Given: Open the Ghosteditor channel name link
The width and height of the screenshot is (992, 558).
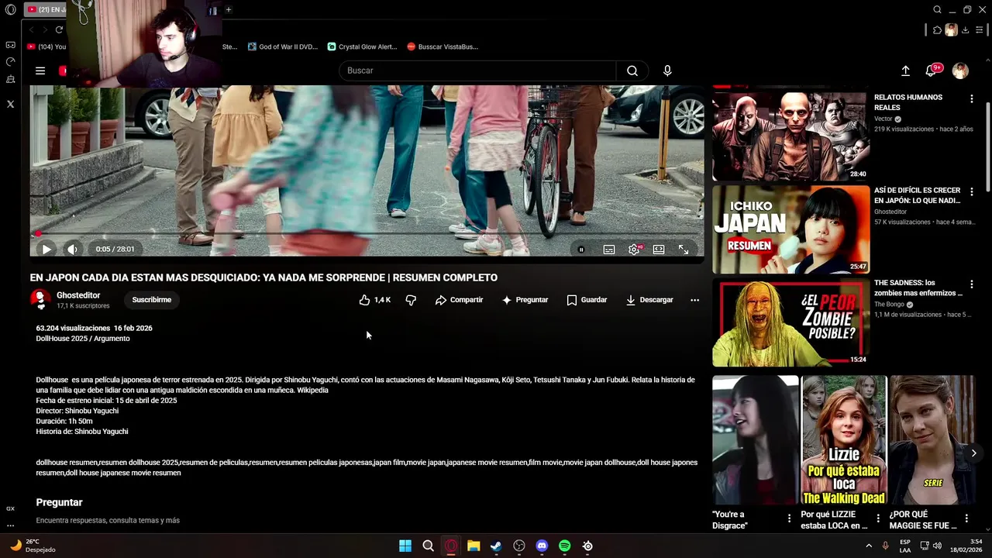Looking at the screenshot, I should [78, 295].
